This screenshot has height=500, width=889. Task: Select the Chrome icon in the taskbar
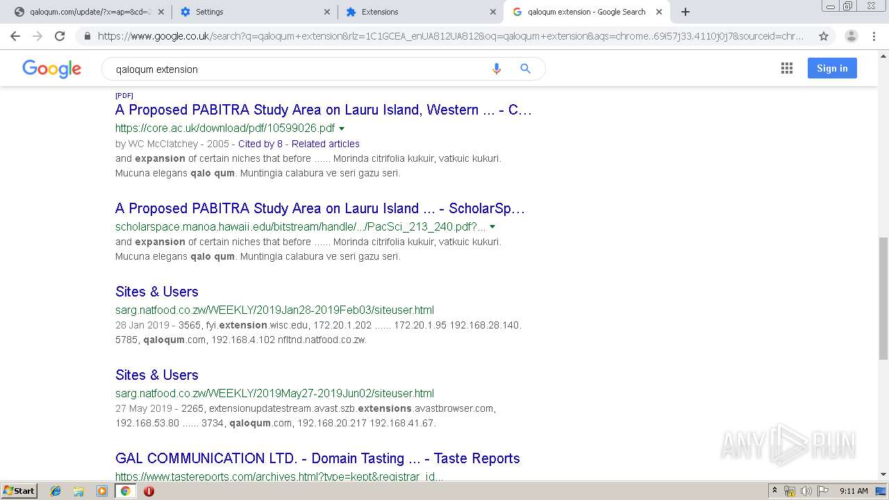point(125,491)
